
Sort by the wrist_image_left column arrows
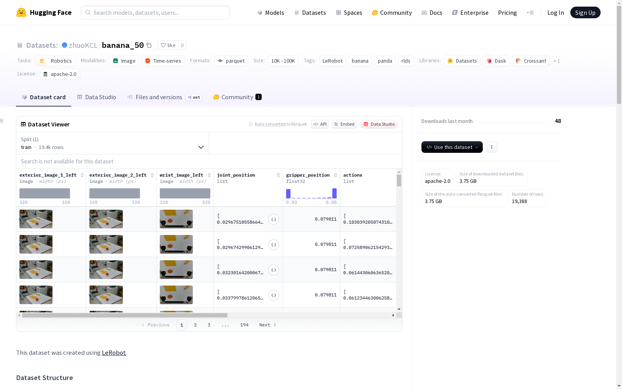pyautogui.click(x=209, y=175)
